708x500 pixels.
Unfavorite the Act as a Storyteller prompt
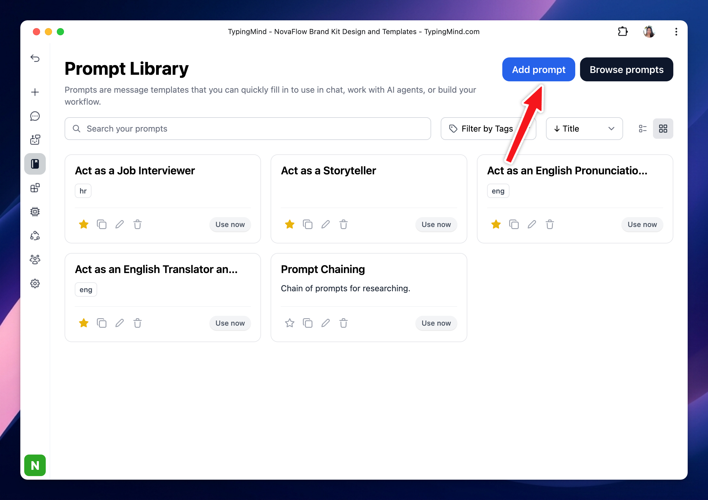click(289, 224)
